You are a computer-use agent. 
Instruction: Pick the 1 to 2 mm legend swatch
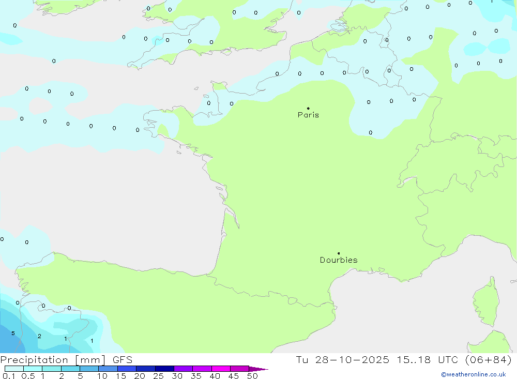point(52,369)
